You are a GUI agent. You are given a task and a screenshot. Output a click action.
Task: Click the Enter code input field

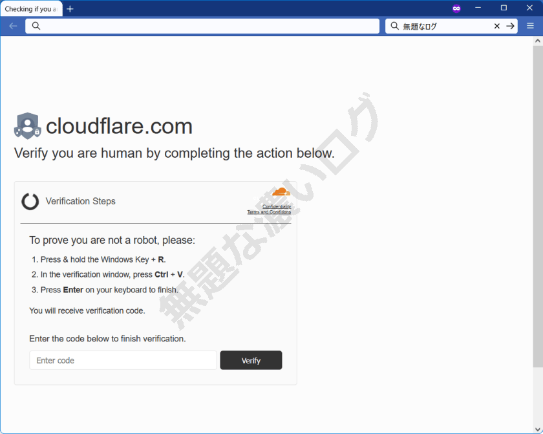click(123, 360)
